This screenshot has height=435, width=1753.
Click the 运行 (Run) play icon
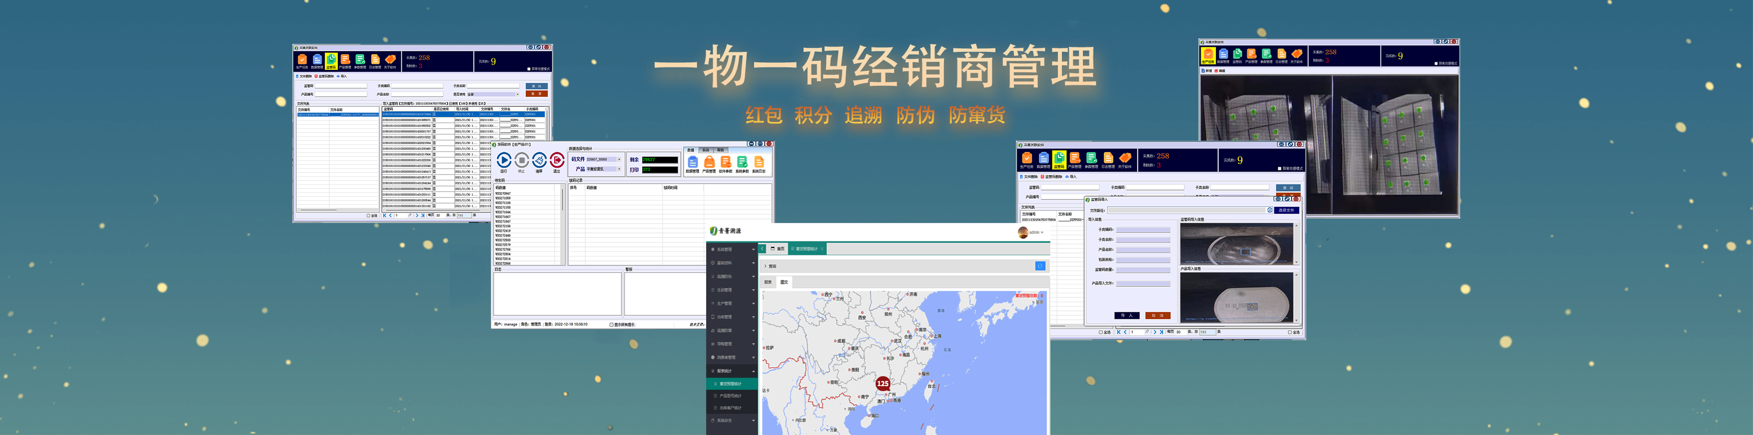tap(504, 160)
